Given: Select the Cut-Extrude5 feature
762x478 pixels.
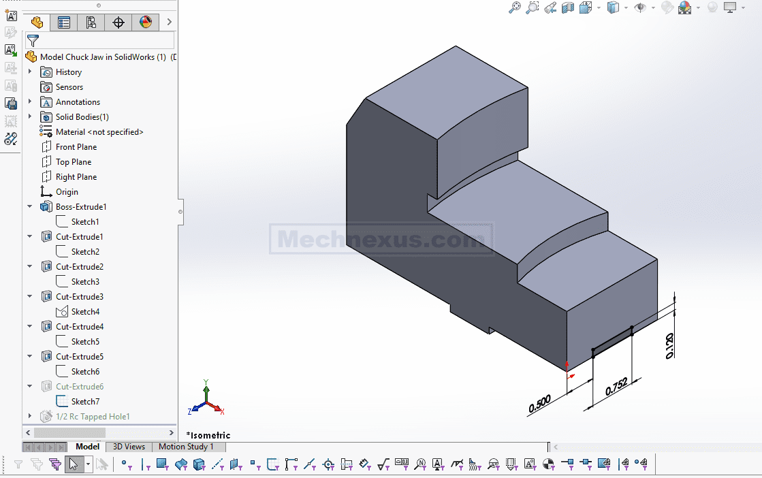Looking at the screenshot, I should [x=72, y=357].
